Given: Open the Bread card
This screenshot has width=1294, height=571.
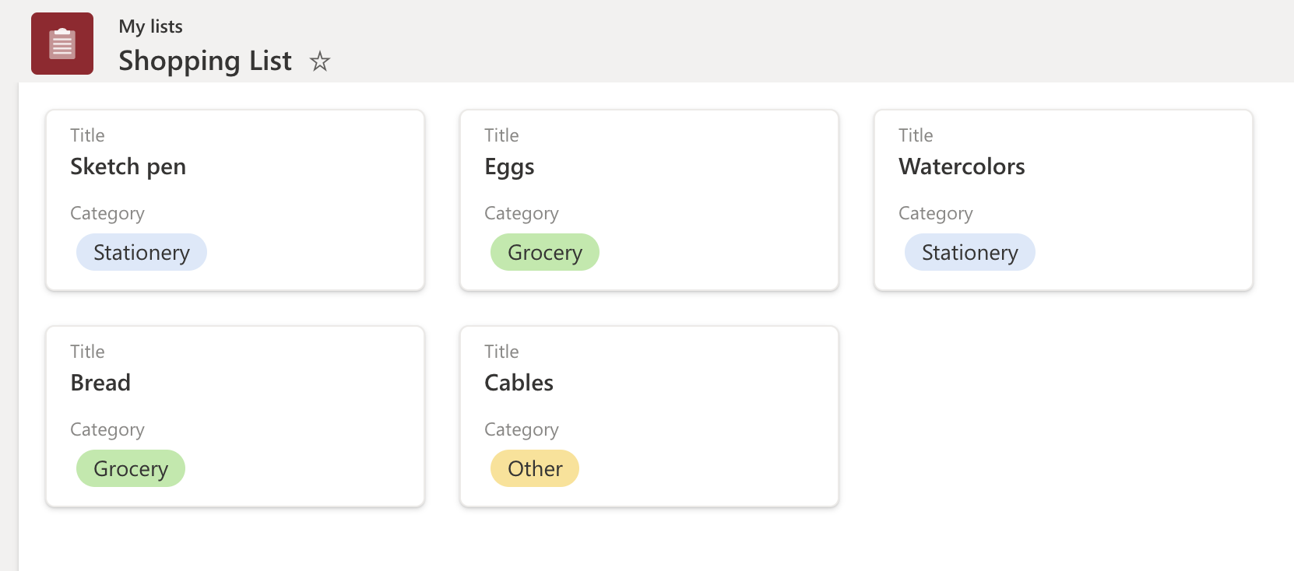Looking at the screenshot, I should tap(235, 417).
